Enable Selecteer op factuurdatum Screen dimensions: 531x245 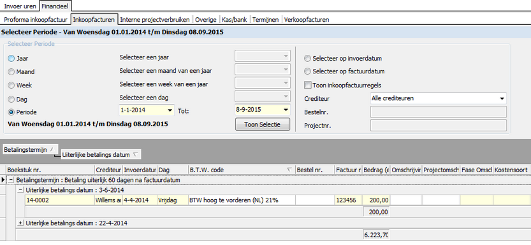tap(307, 71)
